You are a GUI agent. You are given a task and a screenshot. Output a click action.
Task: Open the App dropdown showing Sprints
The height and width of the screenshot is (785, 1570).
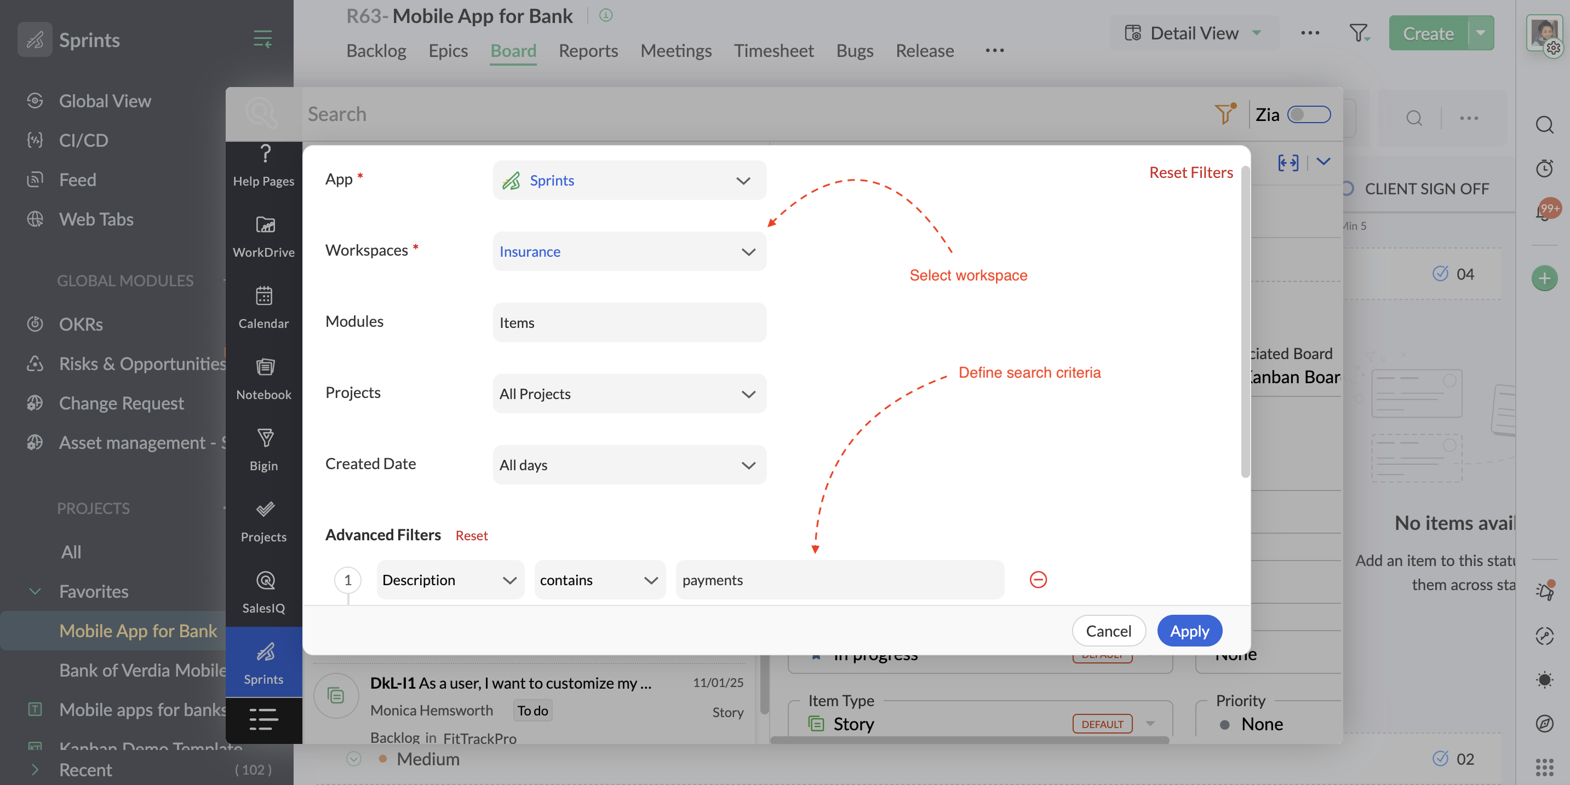pyautogui.click(x=629, y=180)
